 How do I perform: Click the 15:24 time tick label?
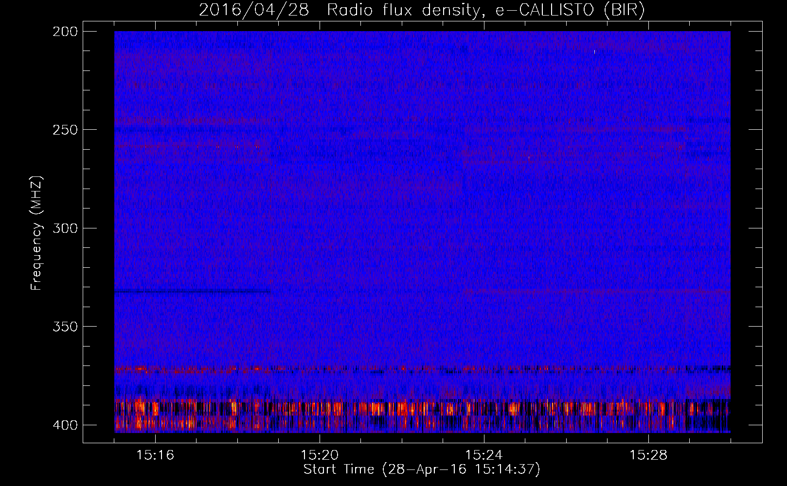pos(484,455)
